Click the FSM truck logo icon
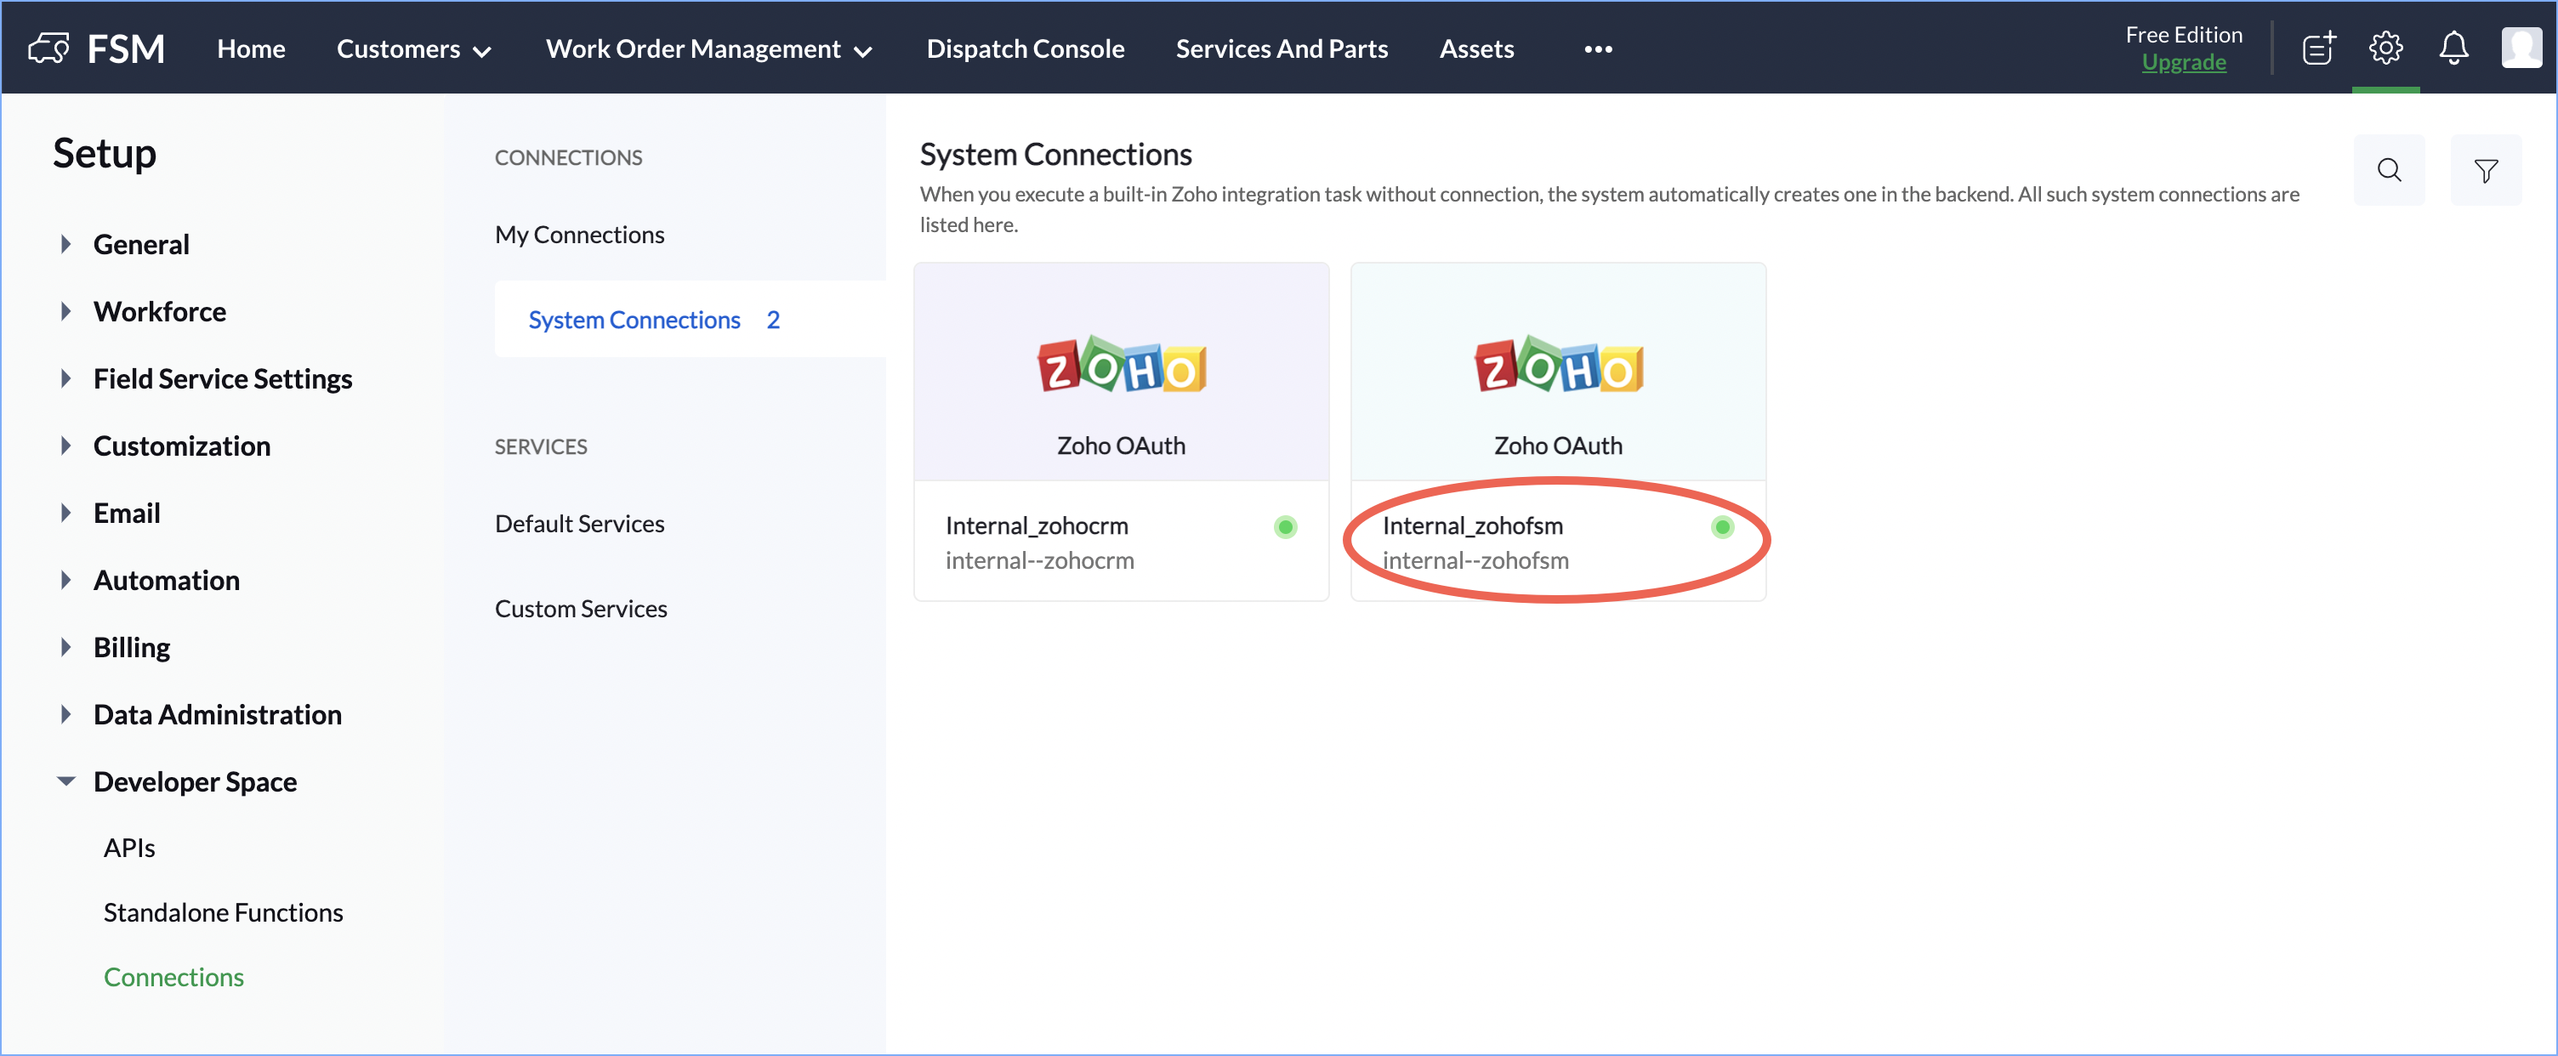This screenshot has width=2558, height=1056. [x=48, y=48]
